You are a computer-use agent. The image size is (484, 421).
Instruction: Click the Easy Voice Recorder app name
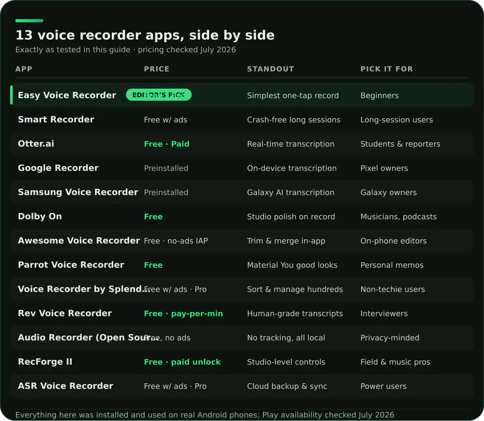tap(67, 95)
